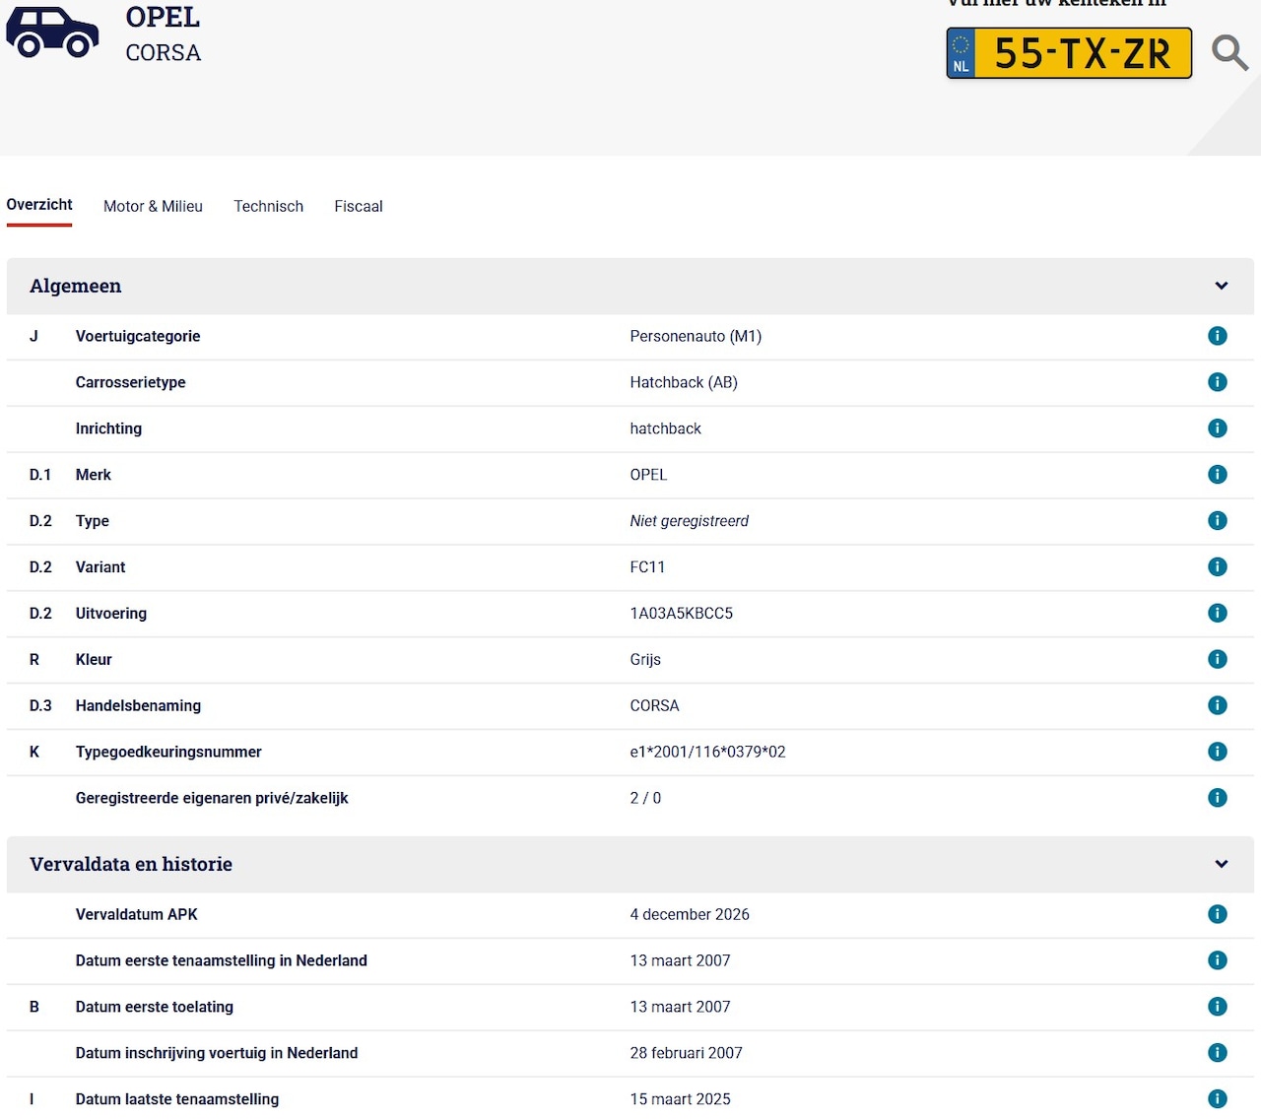Click the Vervaldatum APK label

(x=137, y=914)
